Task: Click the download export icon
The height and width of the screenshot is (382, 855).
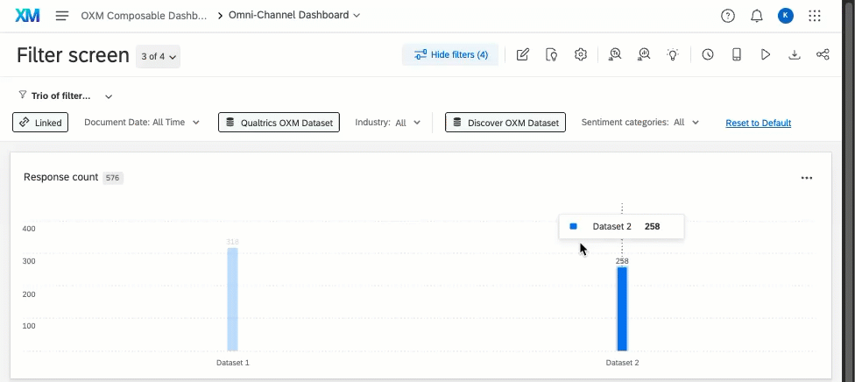Action: pyautogui.click(x=795, y=55)
